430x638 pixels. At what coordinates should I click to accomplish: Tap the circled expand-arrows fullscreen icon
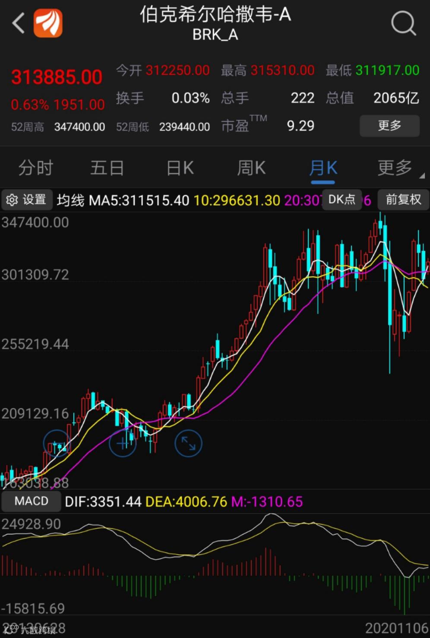[x=188, y=443]
